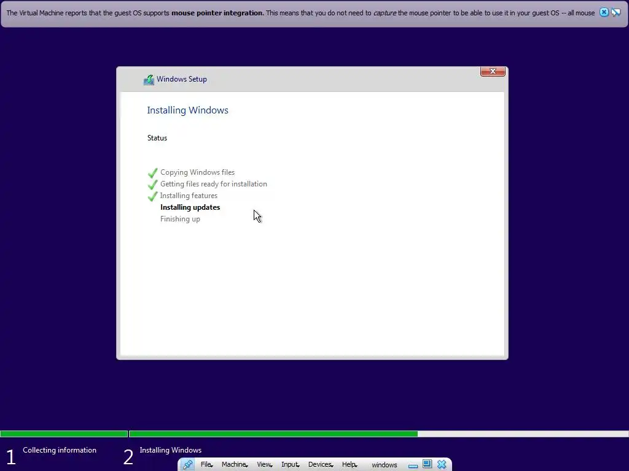
Task: Close the VM via mini toolbar X icon
Action: coord(442,464)
